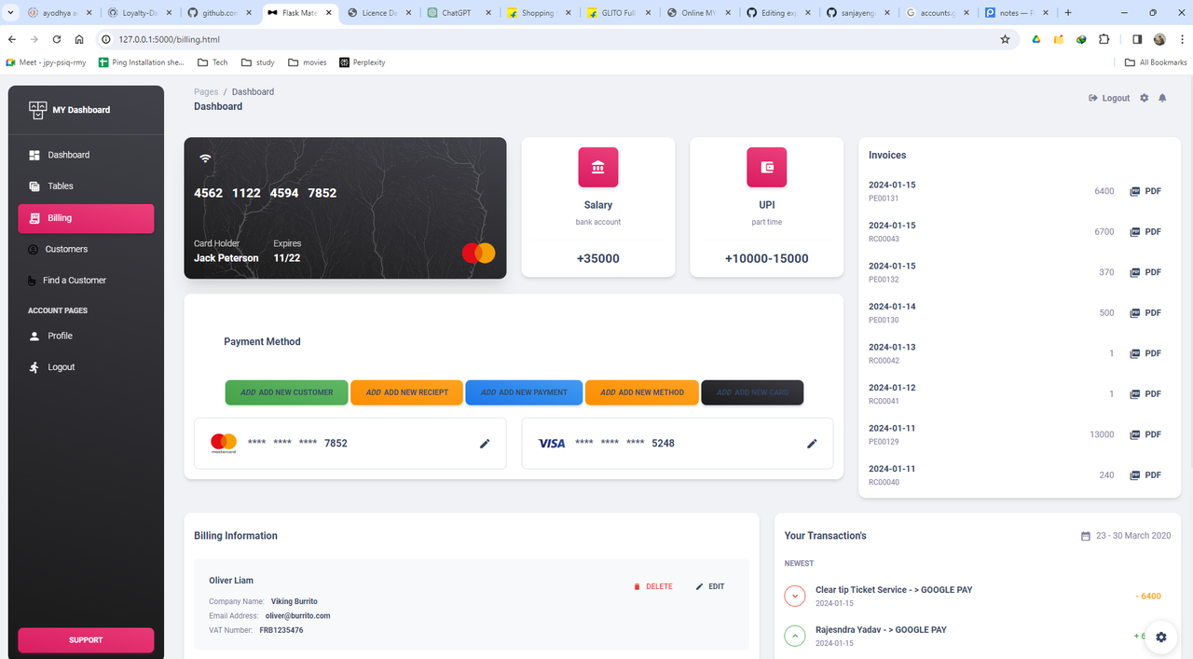The image size is (1193, 659).
Task: Download PDF for invoice PE00132
Action: click(1145, 272)
